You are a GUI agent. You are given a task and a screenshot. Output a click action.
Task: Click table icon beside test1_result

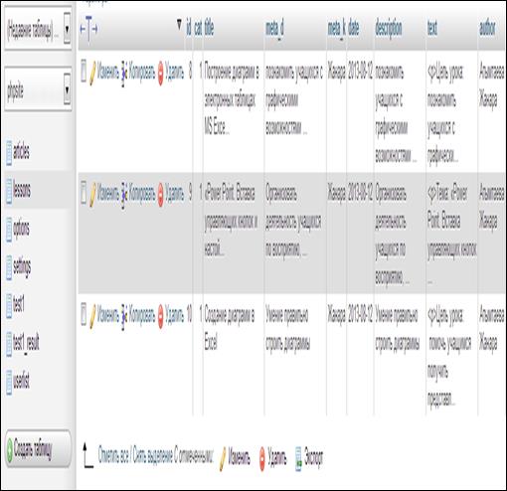(x=9, y=344)
